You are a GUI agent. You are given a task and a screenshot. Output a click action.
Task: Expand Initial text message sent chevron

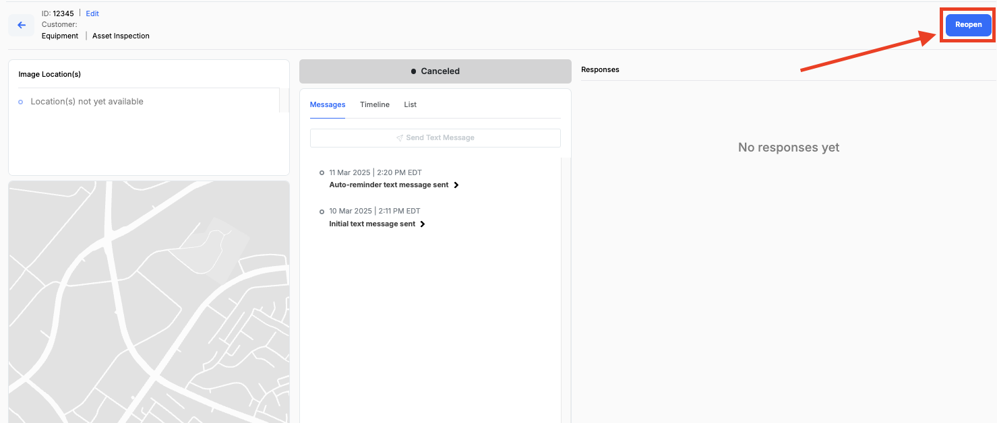[423, 224]
